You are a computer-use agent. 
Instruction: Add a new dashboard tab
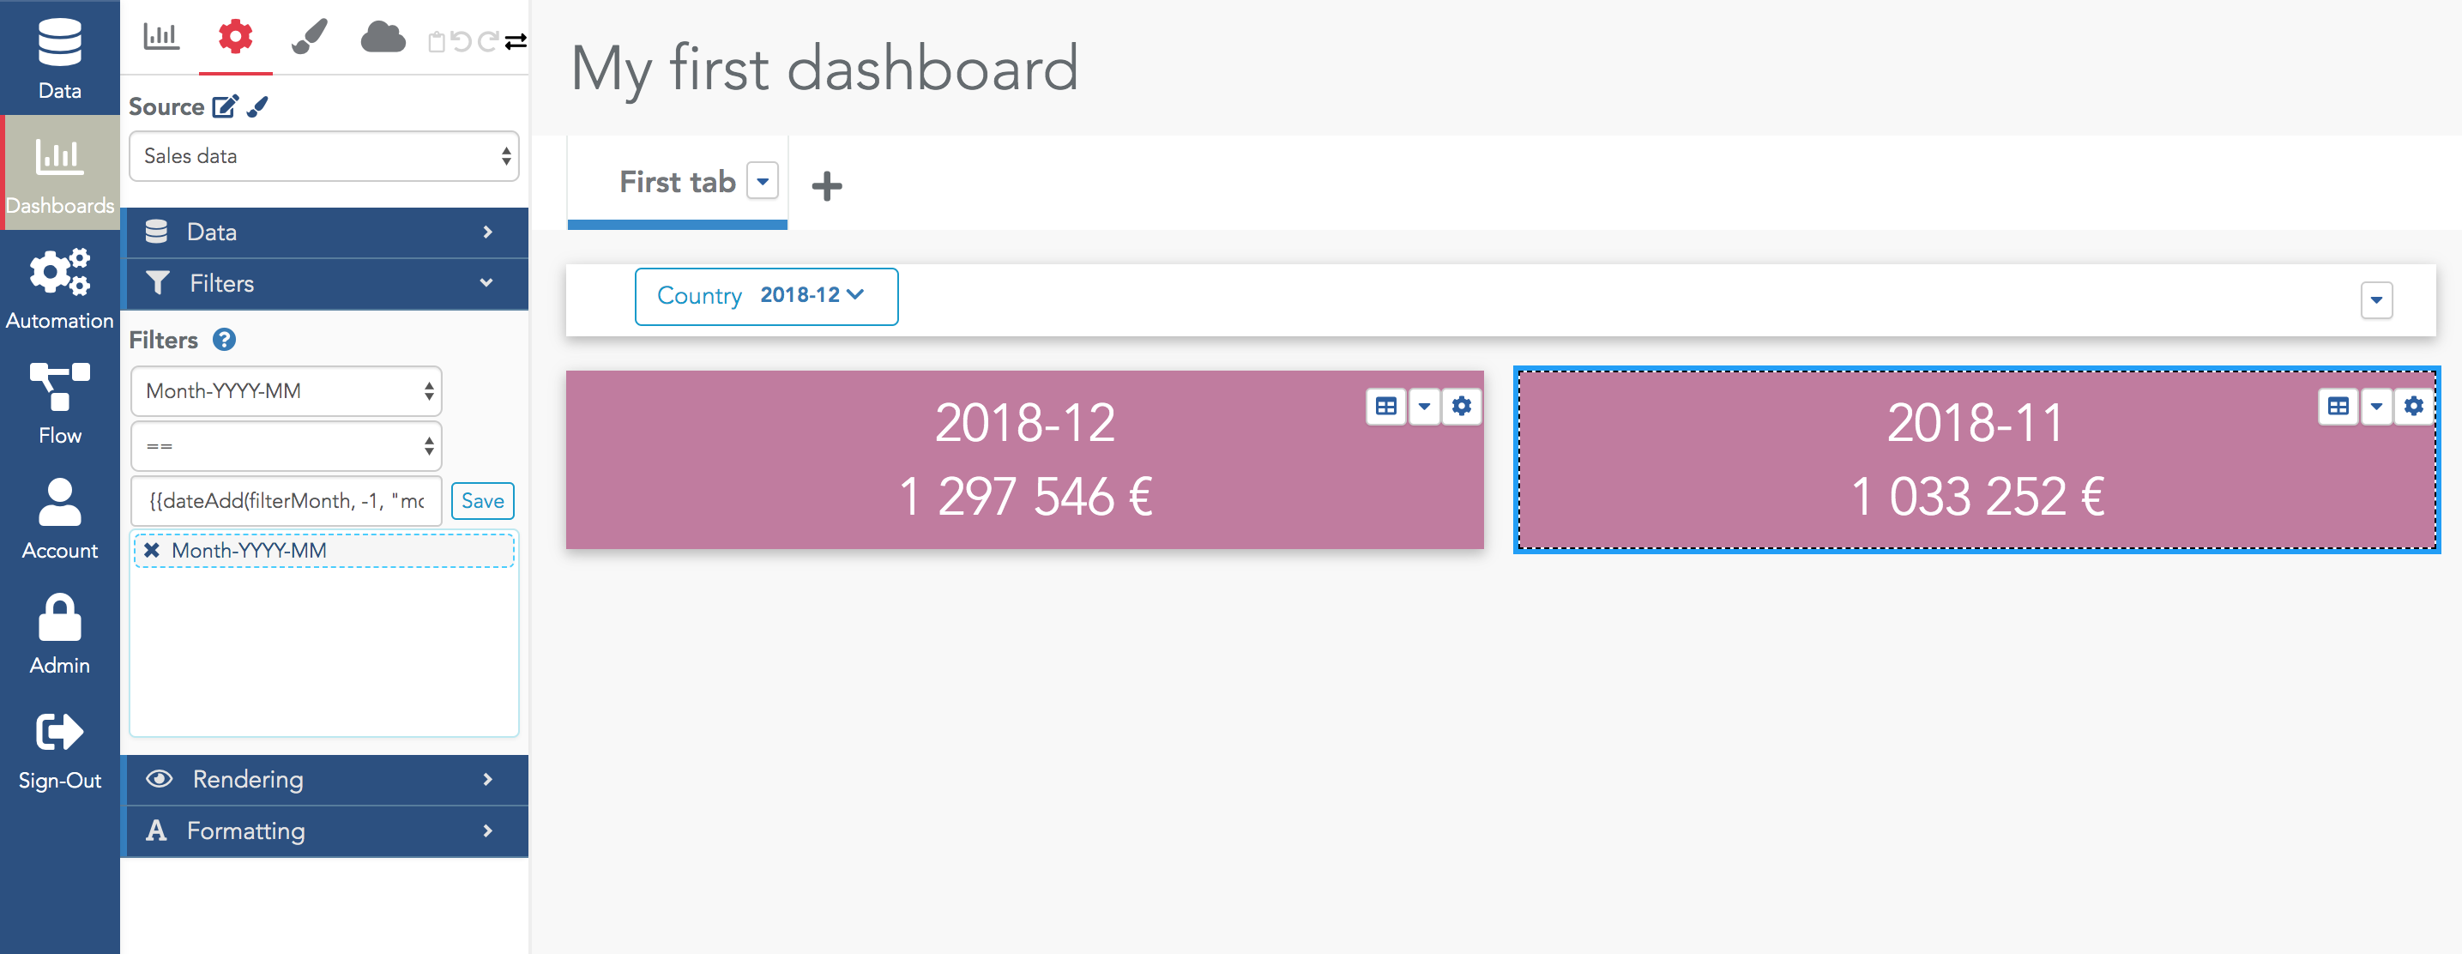827,185
